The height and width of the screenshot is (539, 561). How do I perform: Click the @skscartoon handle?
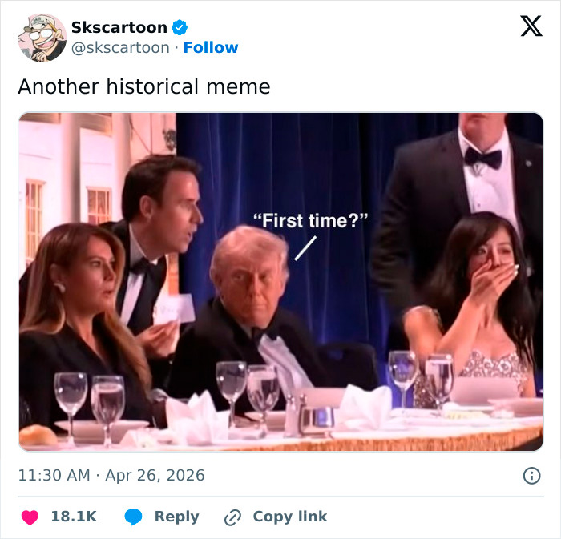pos(120,48)
